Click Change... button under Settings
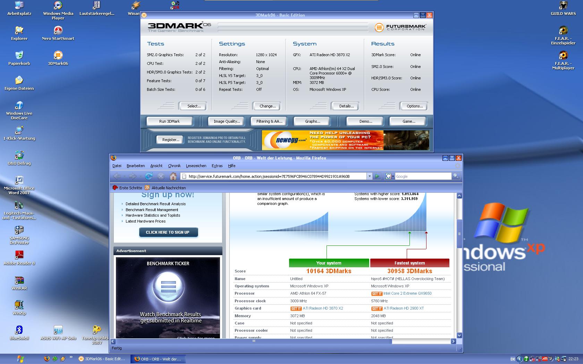Viewport: 583px width, 364px height. (x=268, y=106)
